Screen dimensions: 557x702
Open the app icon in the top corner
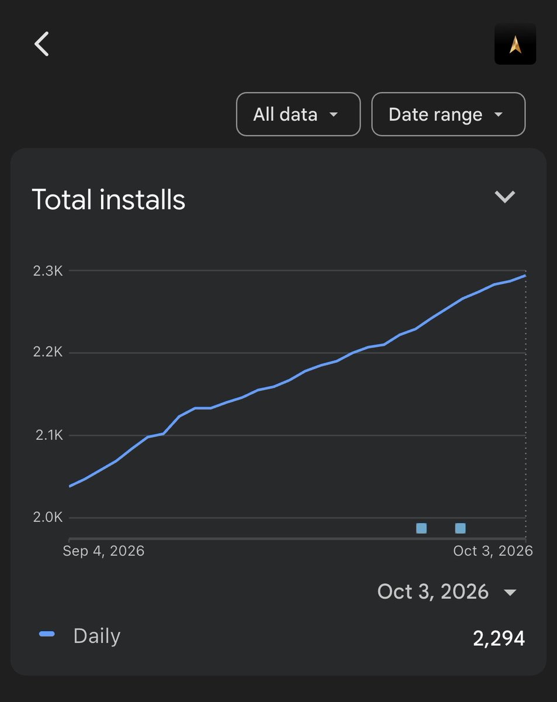pos(515,44)
